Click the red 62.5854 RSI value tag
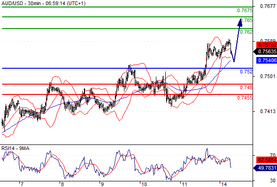The image size is (277, 187). (267, 160)
